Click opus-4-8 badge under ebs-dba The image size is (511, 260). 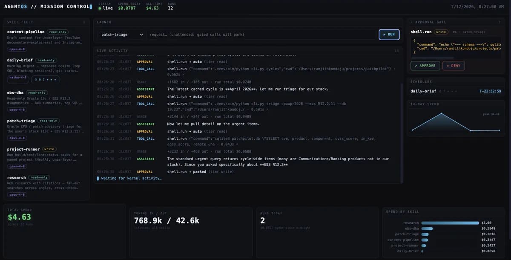click(x=17, y=110)
